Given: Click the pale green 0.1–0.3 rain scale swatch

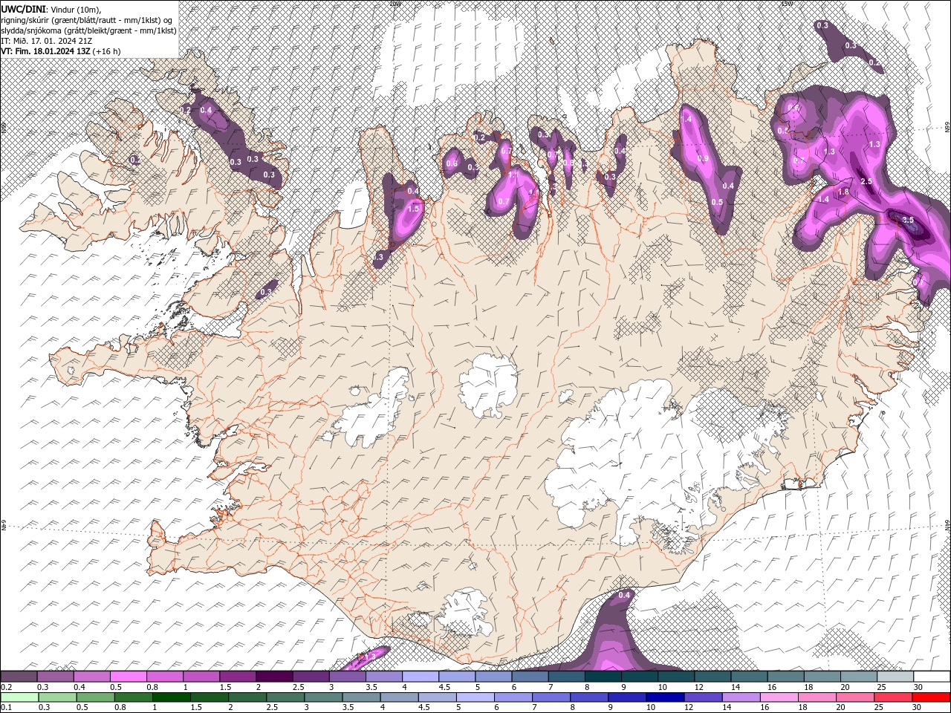Looking at the screenshot, I should click(20, 697).
